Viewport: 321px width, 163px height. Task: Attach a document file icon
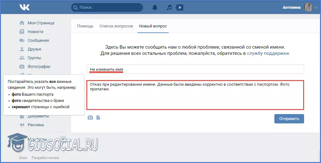pyautogui.click(x=98, y=117)
